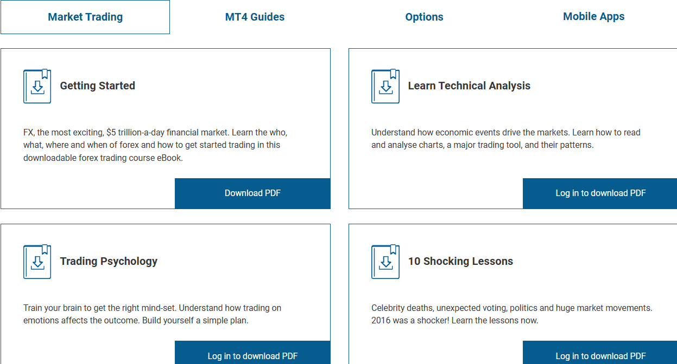Log in to download 10 Shocking Lessons PDF

pos(599,356)
